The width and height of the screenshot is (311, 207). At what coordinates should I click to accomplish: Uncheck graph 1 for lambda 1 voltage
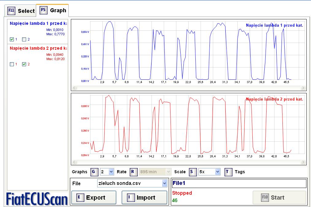(x=12, y=39)
